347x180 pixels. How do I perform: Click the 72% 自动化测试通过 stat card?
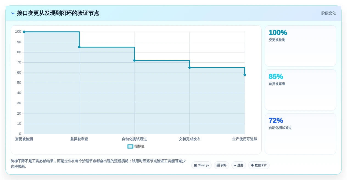pos(301,134)
